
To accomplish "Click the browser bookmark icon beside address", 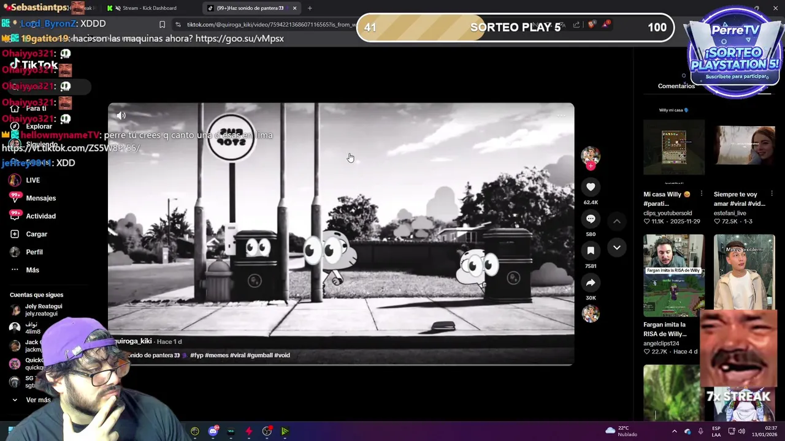I will pos(162,24).
